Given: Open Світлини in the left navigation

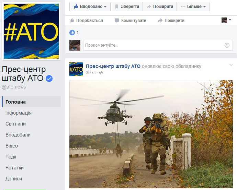Looking at the screenshot, I should pyautogui.click(x=16, y=124).
